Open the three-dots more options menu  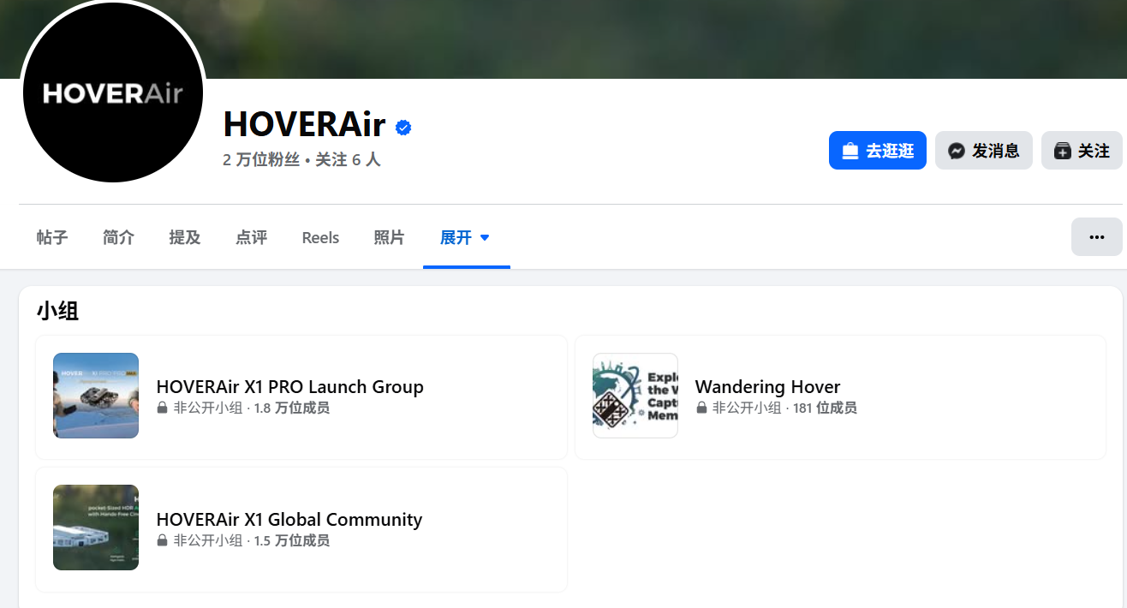(1096, 237)
